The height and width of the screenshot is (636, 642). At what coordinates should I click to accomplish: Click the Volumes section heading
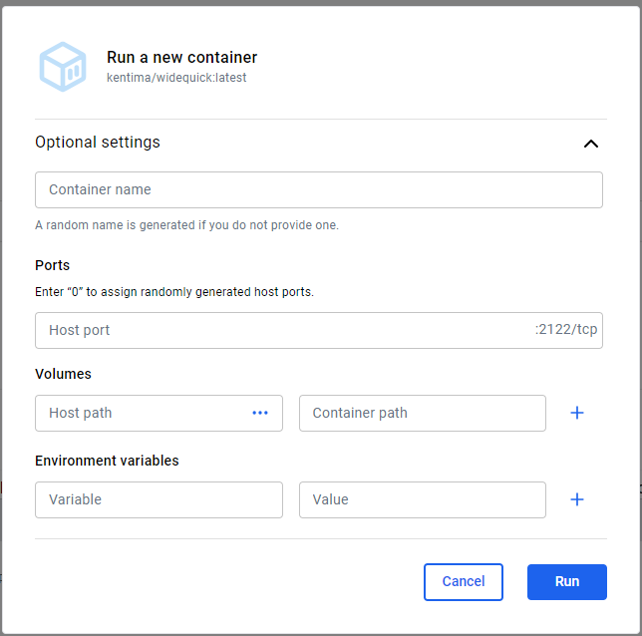63,374
